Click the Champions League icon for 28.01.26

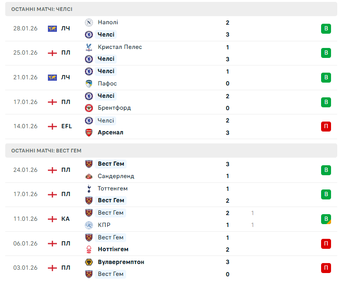click(x=52, y=28)
